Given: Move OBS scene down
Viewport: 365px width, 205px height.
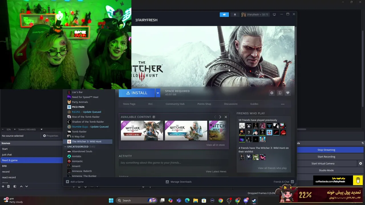Looking at the screenshot, I should [27, 186].
